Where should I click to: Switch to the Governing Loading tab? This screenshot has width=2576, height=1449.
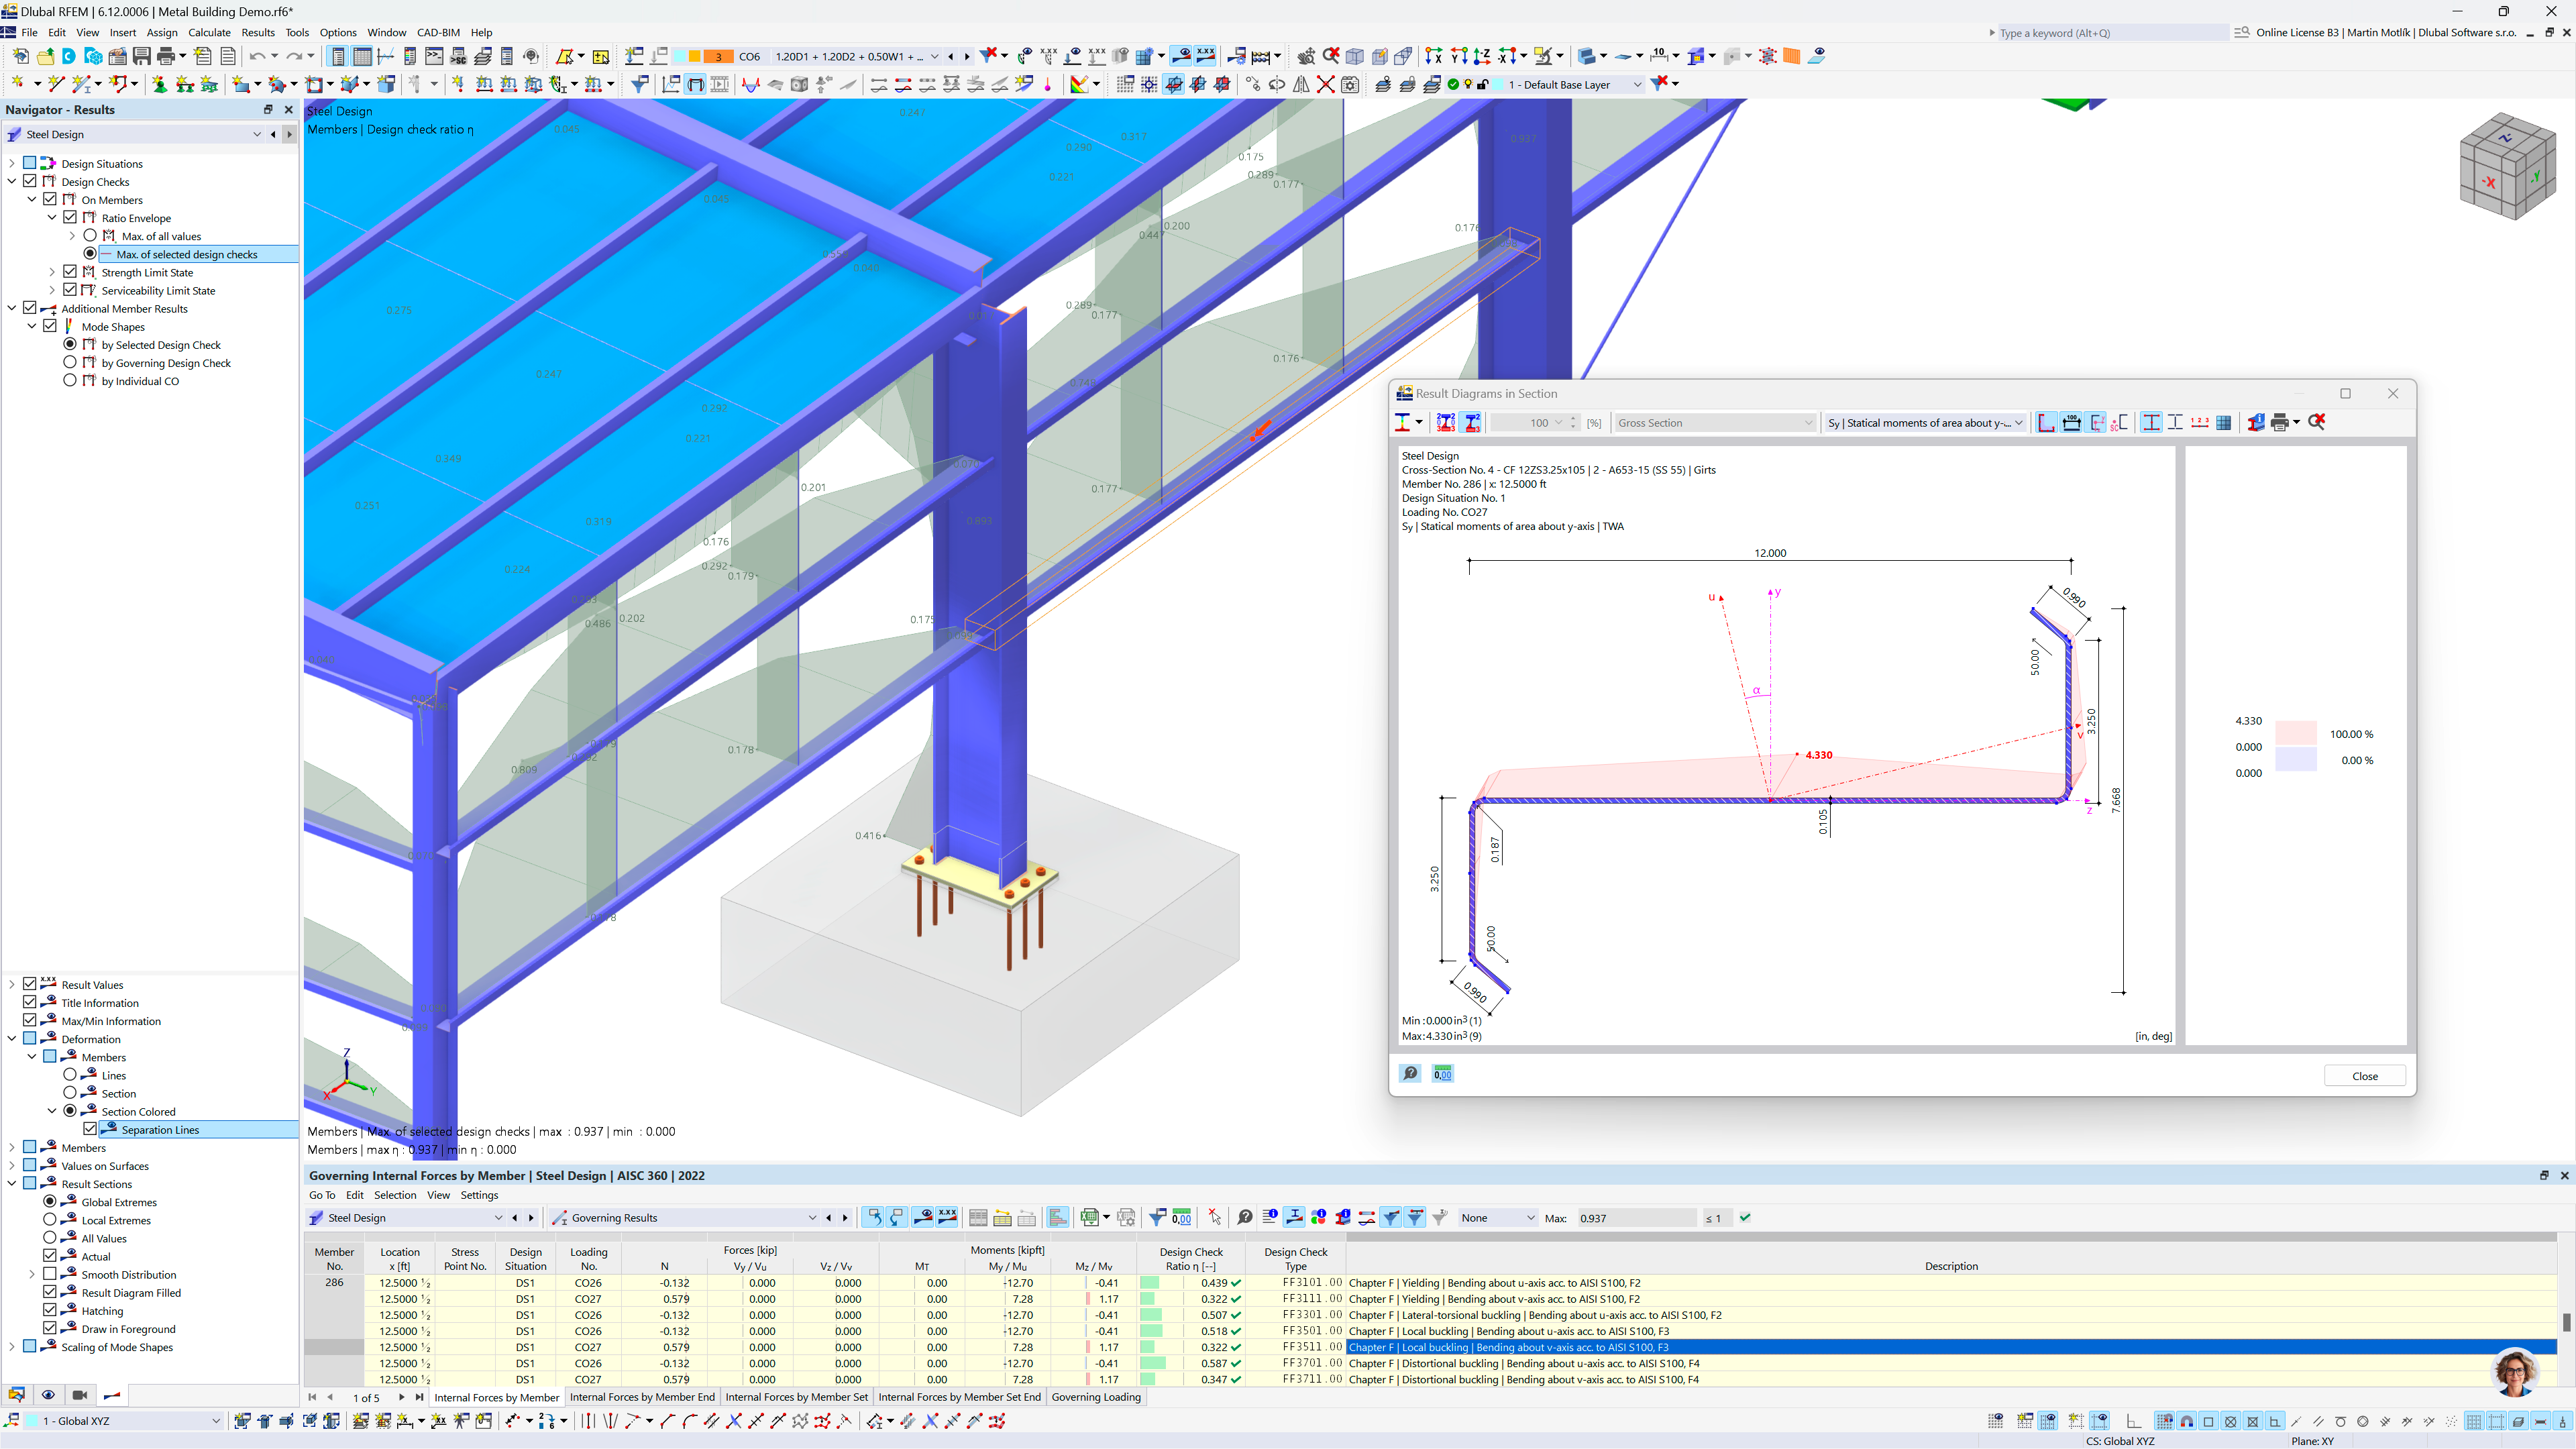click(1096, 1396)
